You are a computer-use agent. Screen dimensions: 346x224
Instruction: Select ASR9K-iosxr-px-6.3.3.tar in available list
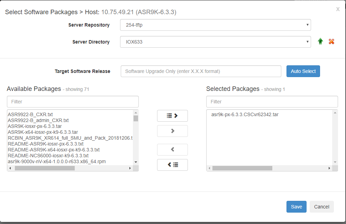(35, 126)
